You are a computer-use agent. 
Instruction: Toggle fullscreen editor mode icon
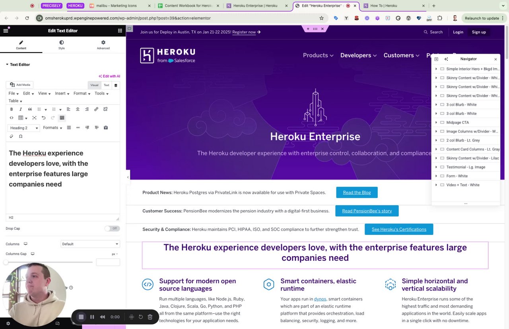point(34,118)
